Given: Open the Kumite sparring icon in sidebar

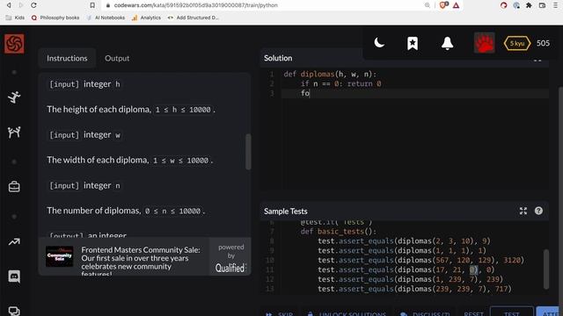Looking at the screenshot, I should (x=14, y=133).
